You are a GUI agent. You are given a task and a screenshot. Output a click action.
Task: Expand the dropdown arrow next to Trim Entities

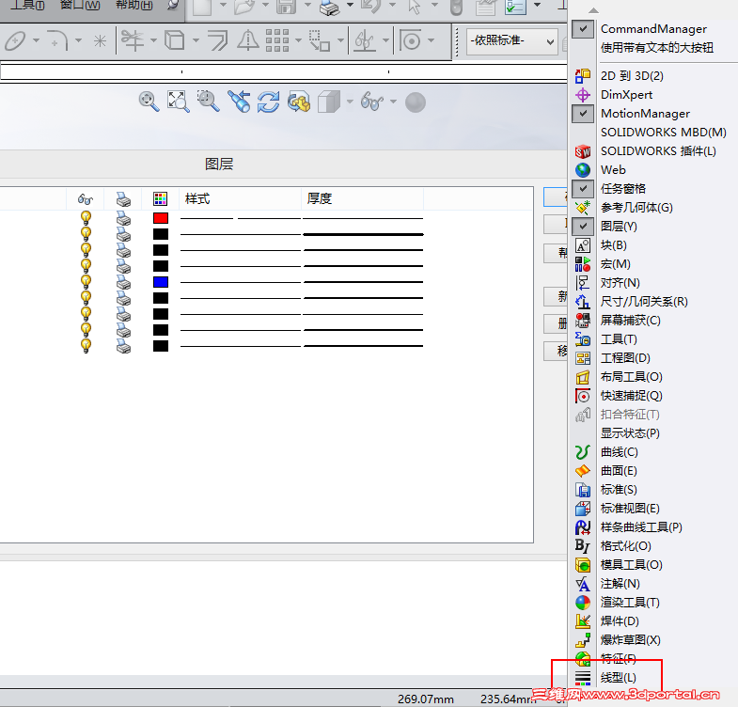pyautogui.click(x=153, y=40)
